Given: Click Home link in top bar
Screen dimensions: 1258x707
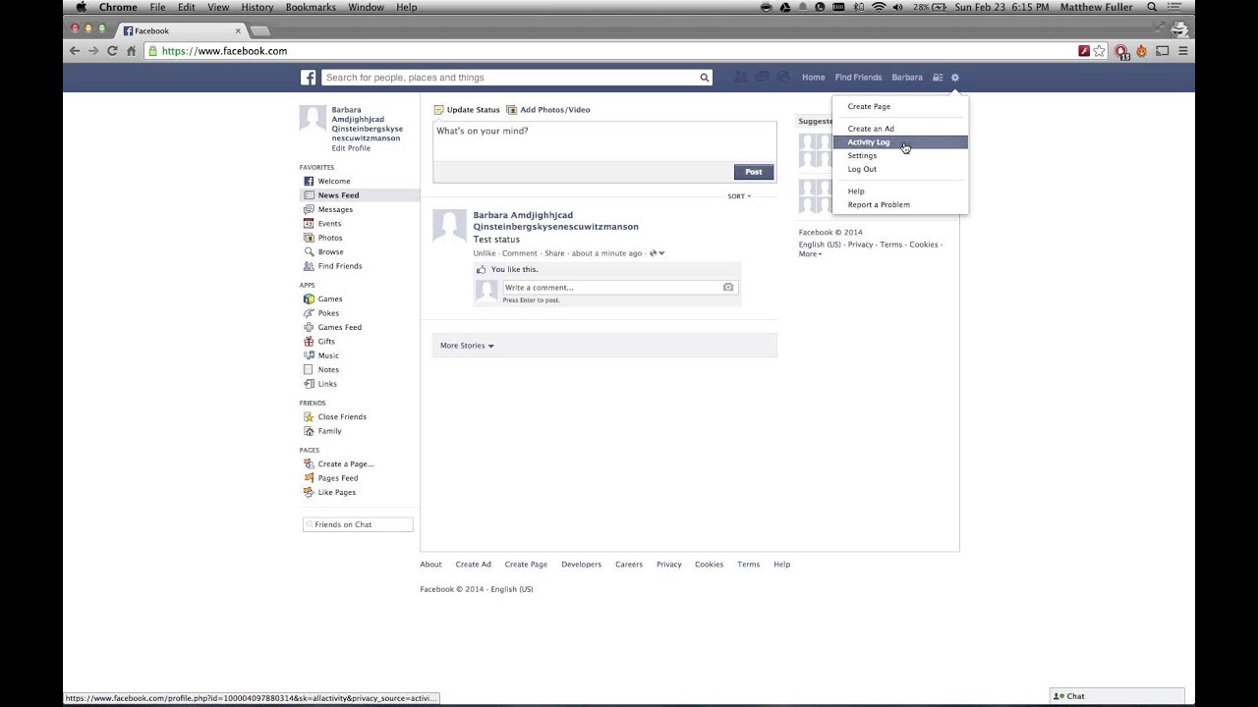Looking at the screenshot, I should pyautogui.click(x=813, y=78).
